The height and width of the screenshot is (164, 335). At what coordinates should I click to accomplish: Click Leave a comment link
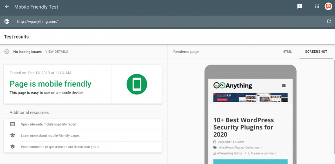264,153
